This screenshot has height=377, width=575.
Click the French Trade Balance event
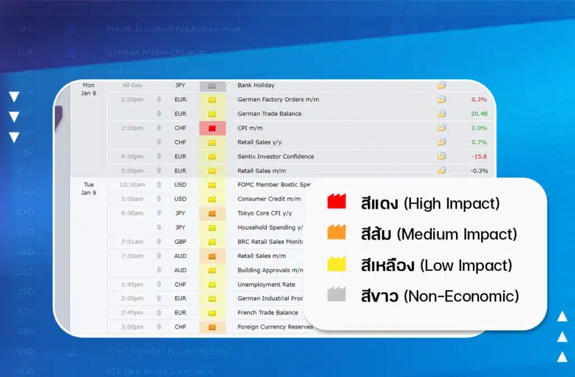268,313
